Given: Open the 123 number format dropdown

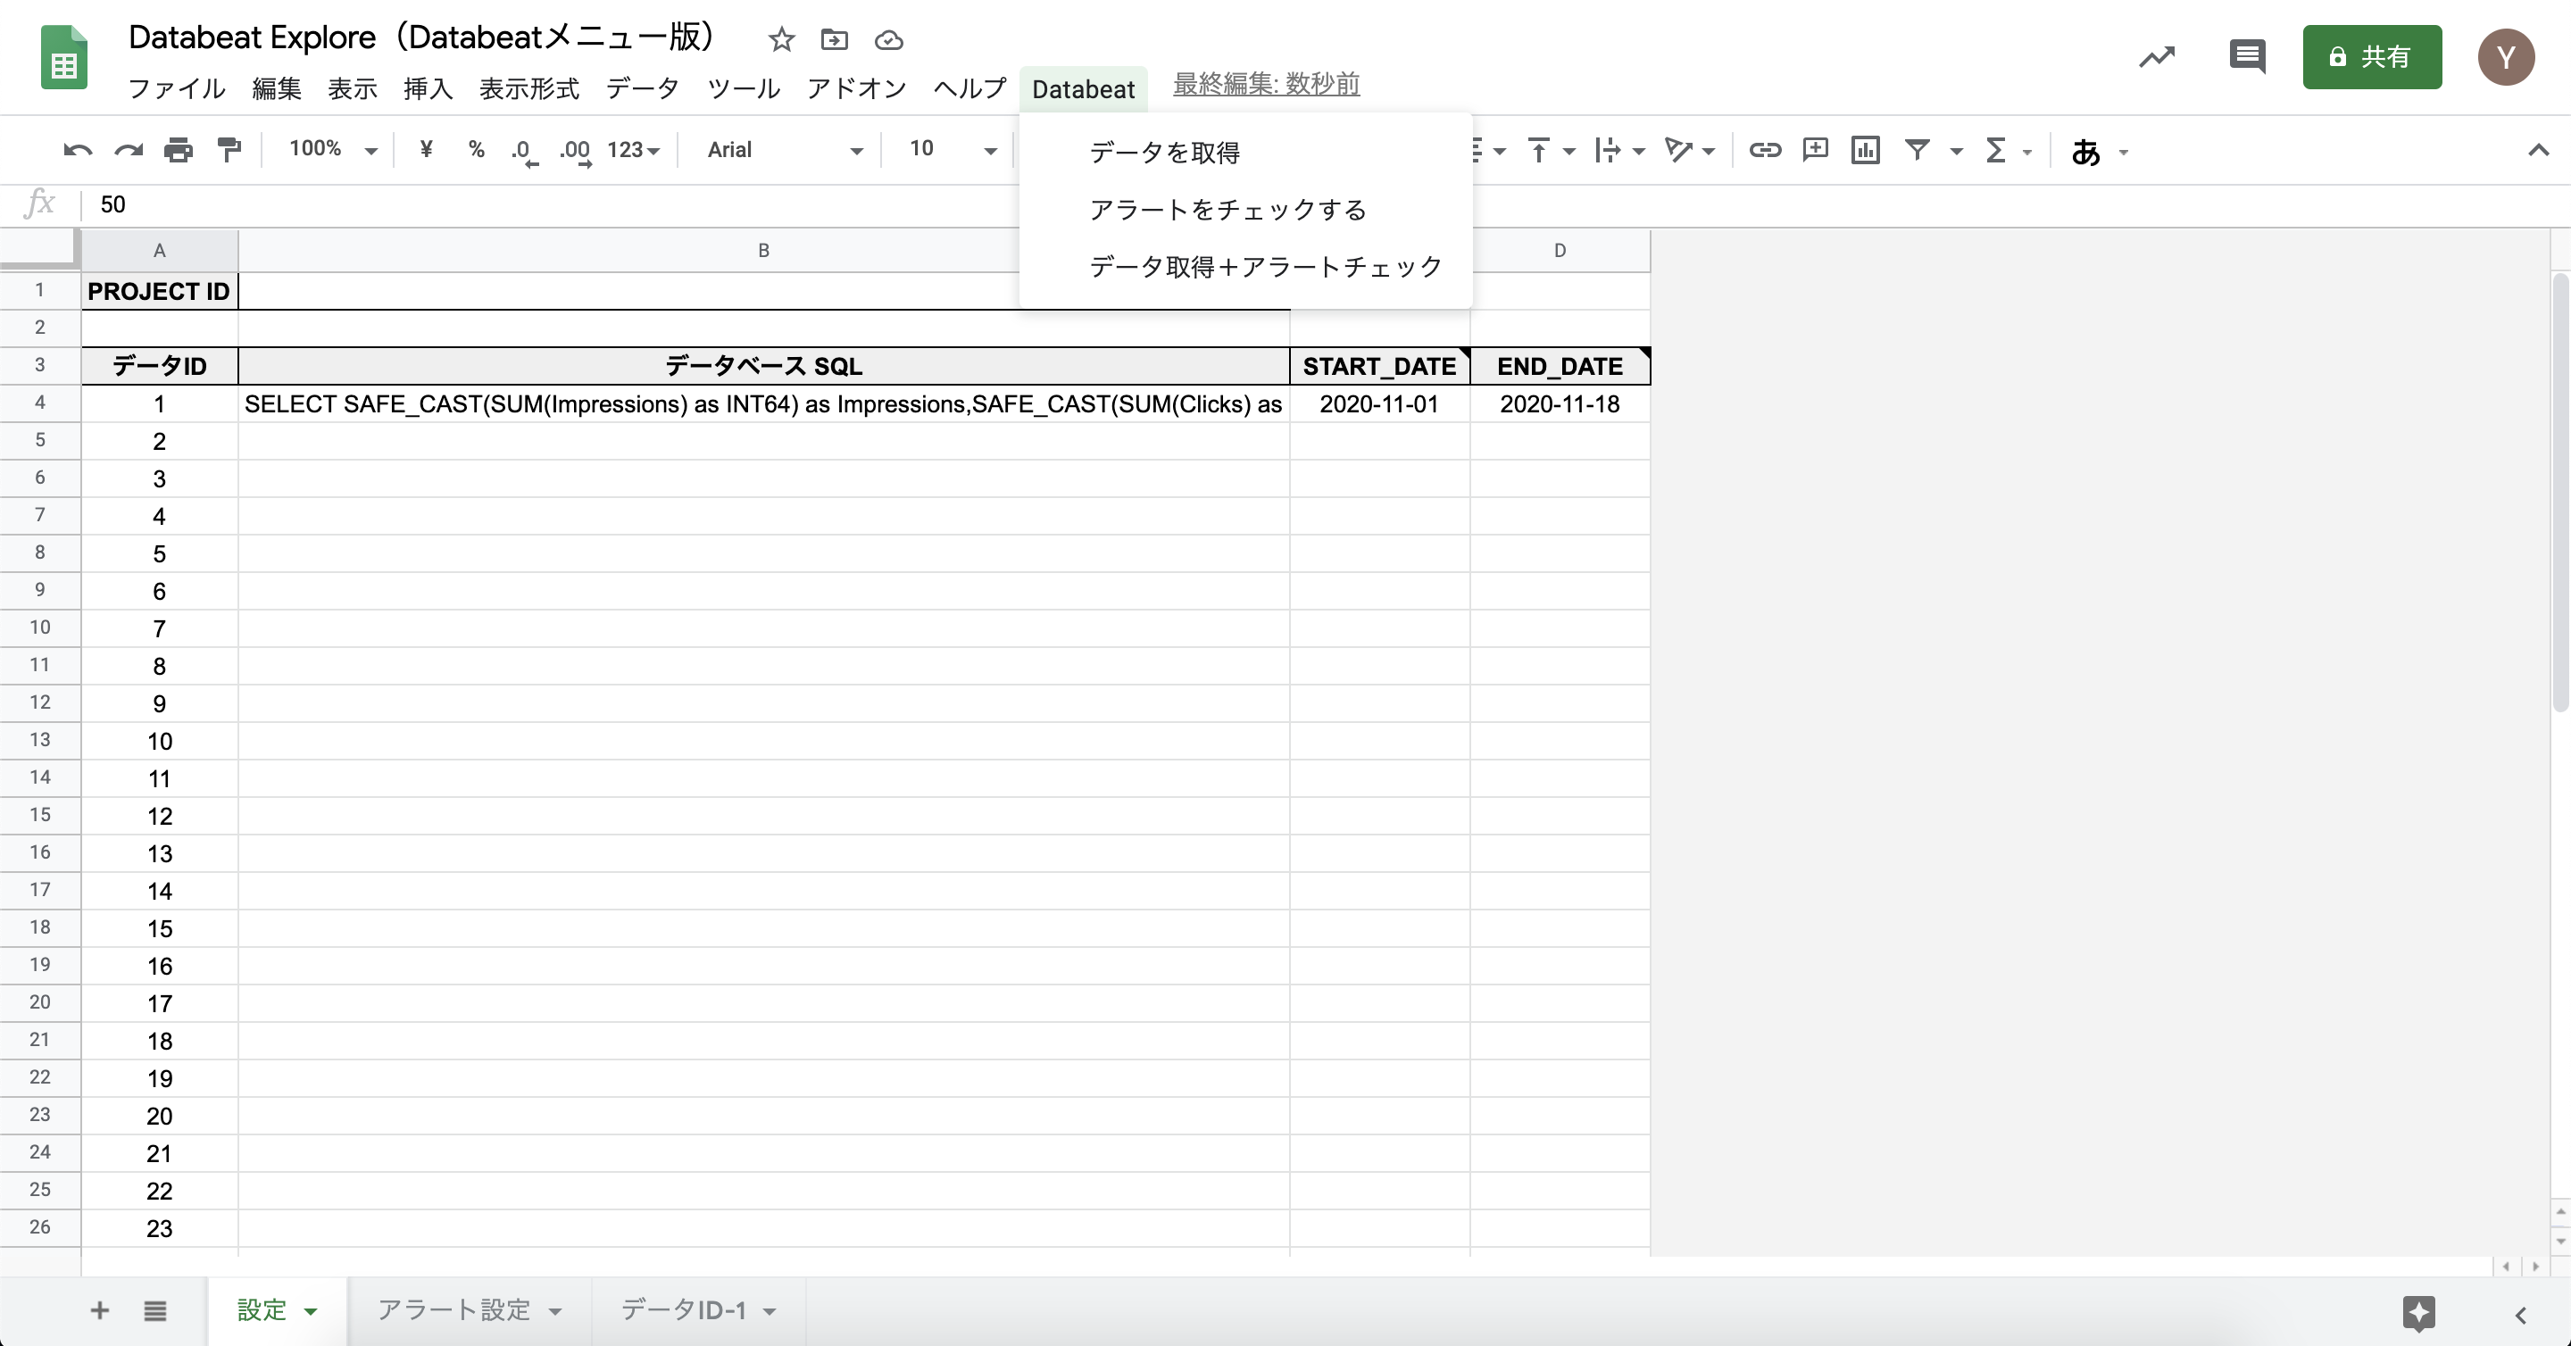Looking at the screenshot, I should click(x=634, y=151).
